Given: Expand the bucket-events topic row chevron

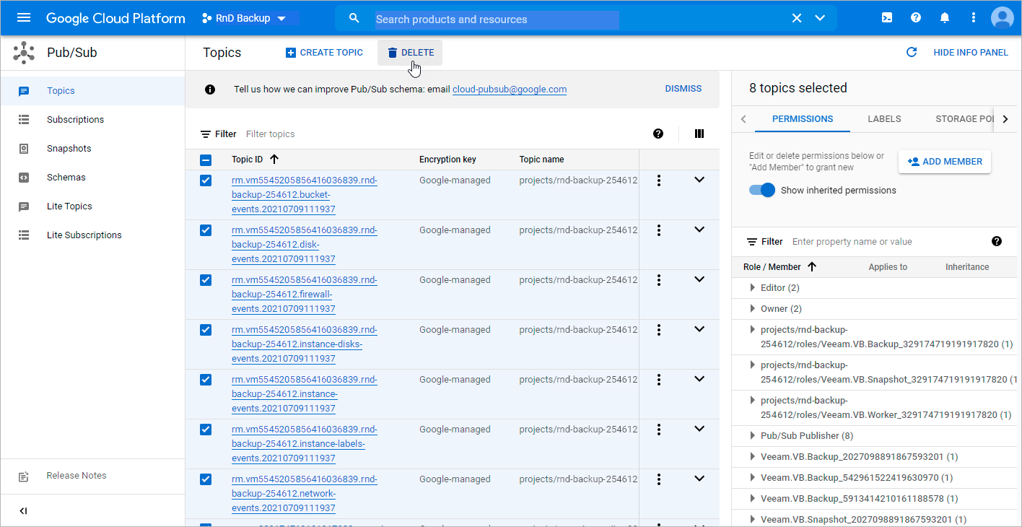Looking at the screenshot, I should (x=699, y=180).
